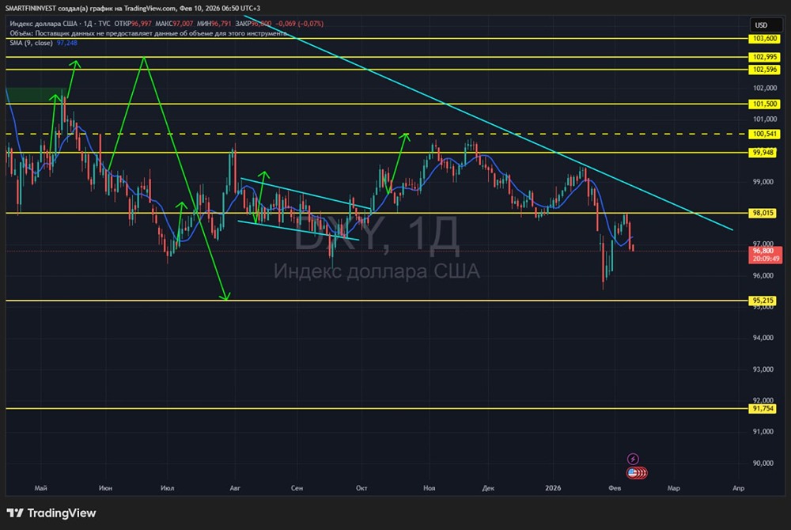The height and width of the screenshot is (530, 791).
Task: Click the Фев label on time axis
Action: [x=615, y=488]
